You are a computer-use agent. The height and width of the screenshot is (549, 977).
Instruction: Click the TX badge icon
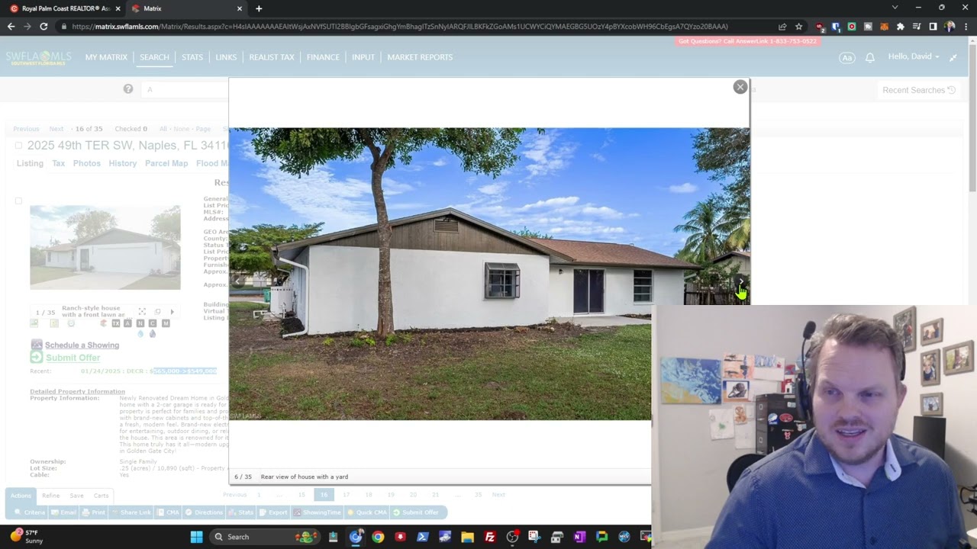(116, 323)
